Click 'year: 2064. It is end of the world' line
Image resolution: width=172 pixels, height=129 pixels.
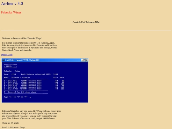coord(29,118)
